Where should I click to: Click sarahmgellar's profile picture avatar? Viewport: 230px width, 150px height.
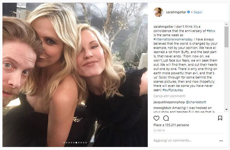[x=158, y=12]
